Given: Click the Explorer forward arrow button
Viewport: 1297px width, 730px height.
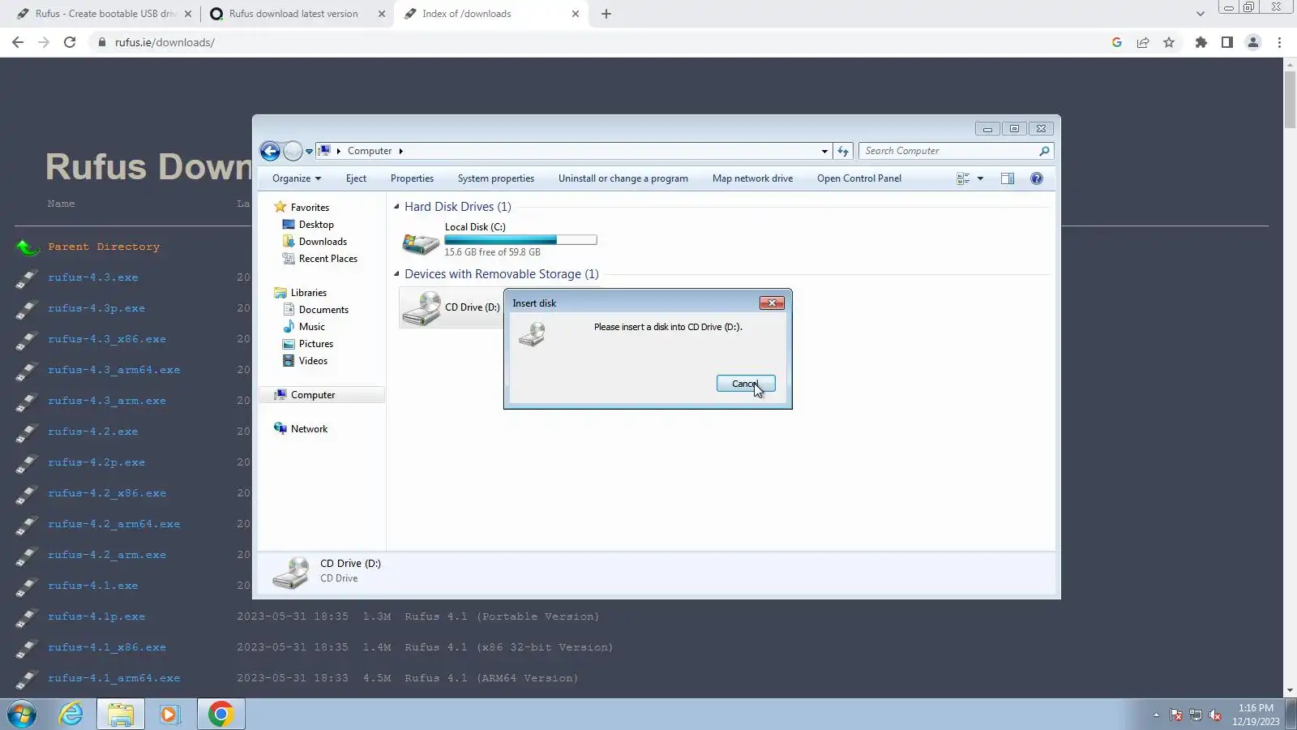Looking at the screenshot, I should pyautogui.click(x=293, y=151).
